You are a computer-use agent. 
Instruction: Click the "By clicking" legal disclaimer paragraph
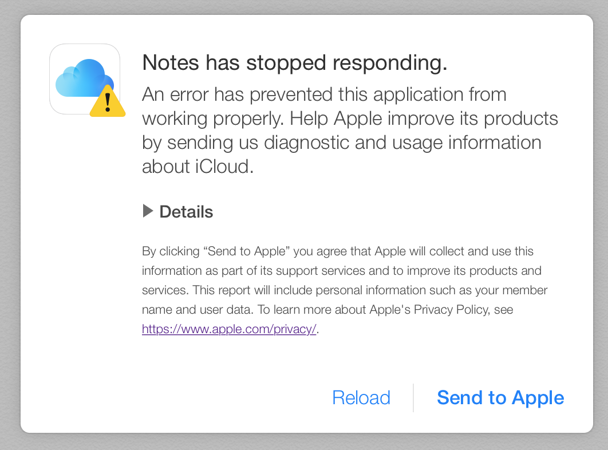click(x=344, y=290)
